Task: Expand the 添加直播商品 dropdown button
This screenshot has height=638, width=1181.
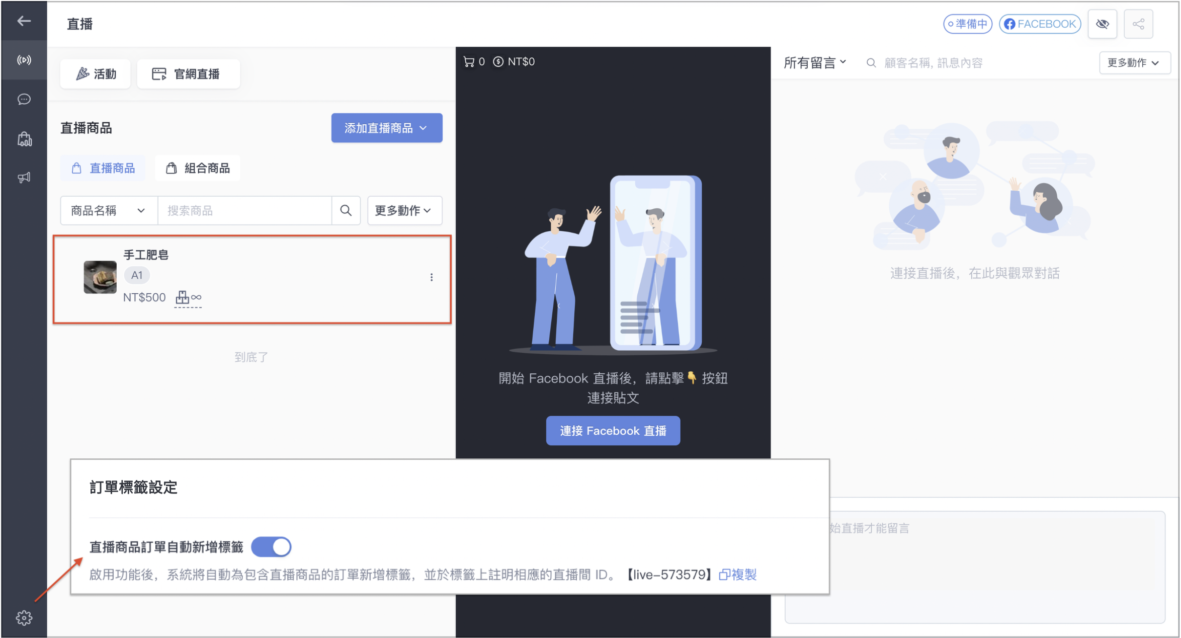Action: click(387, 128)
